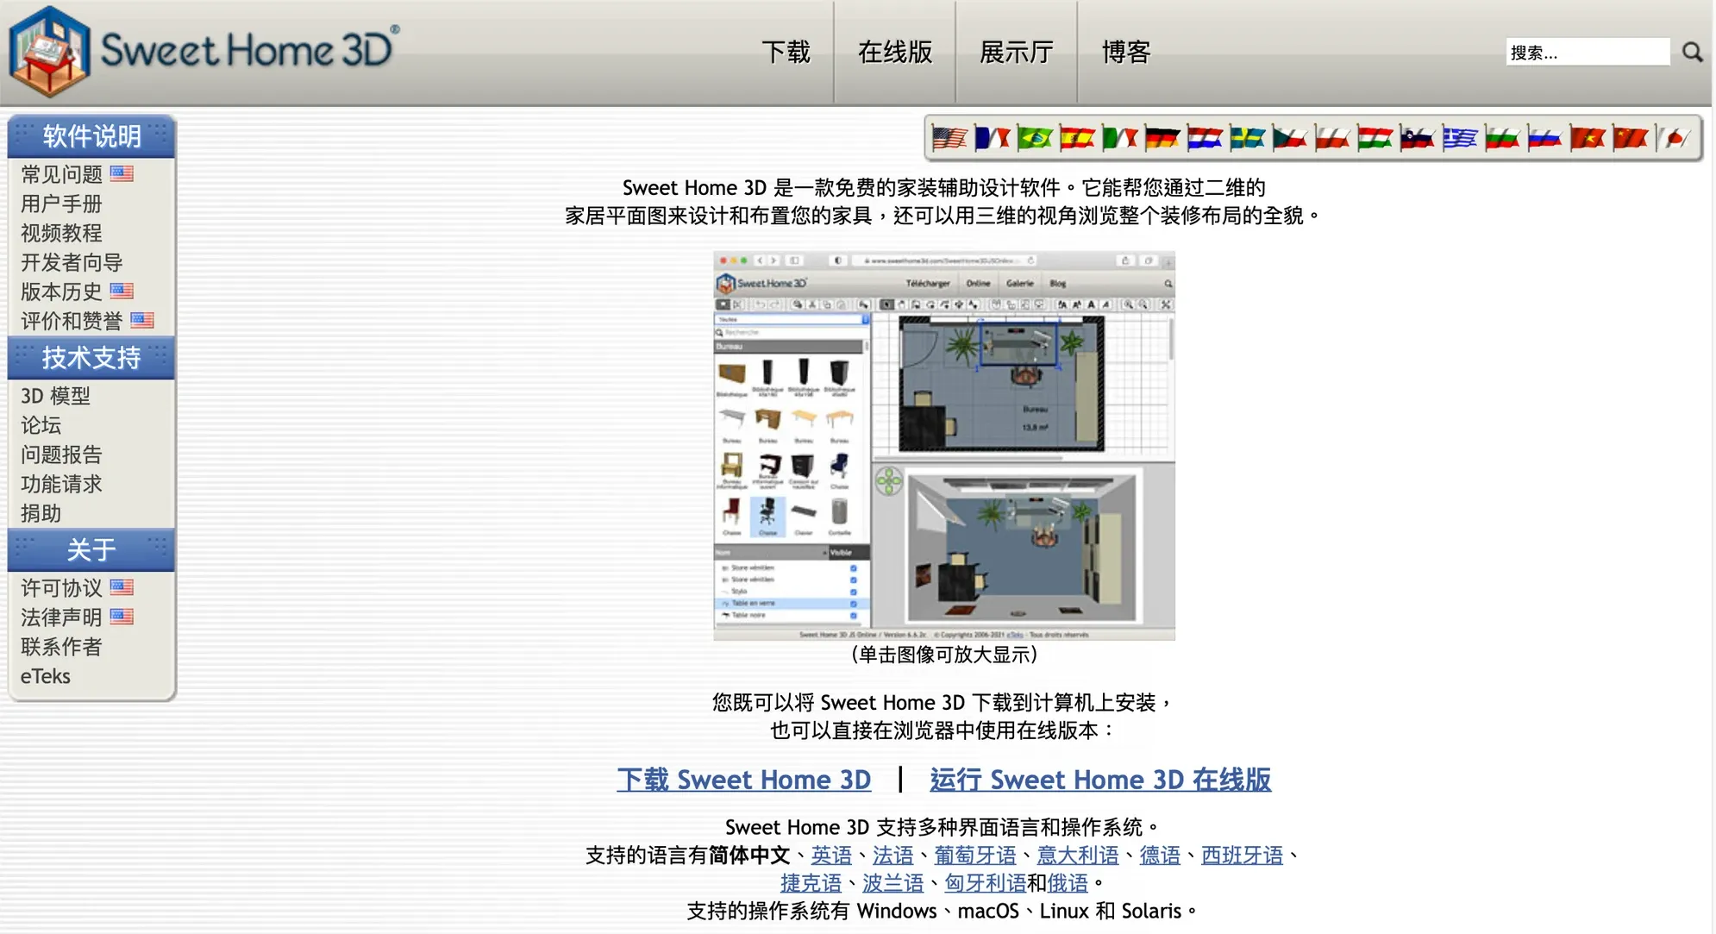1716x934 pixels.
Task: Click the 意大利语 language link
Action: 1078,856
